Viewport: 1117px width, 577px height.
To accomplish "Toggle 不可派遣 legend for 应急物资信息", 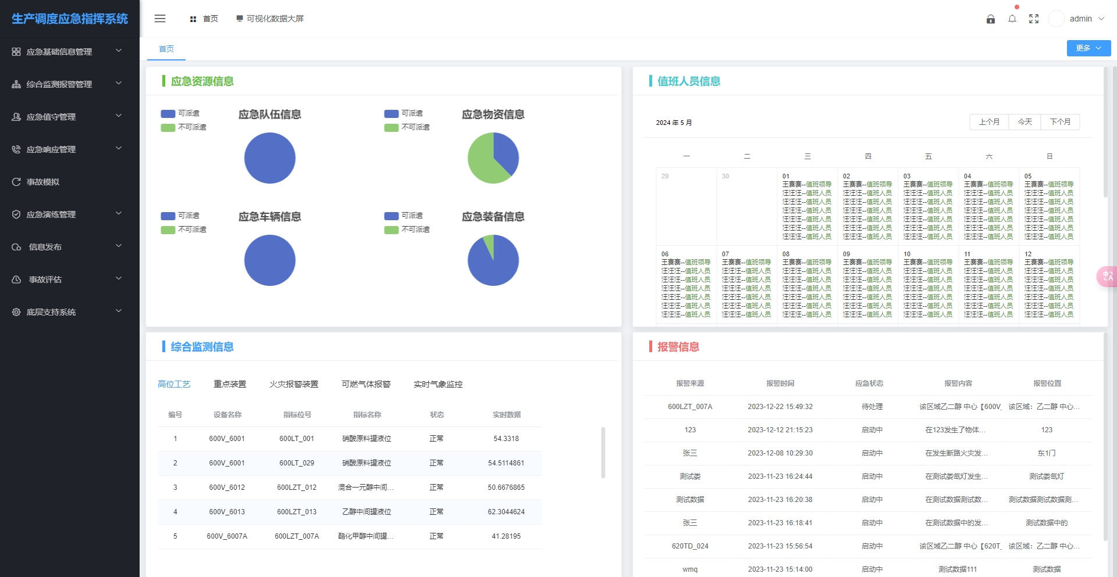I will click(x=407, y=127).
